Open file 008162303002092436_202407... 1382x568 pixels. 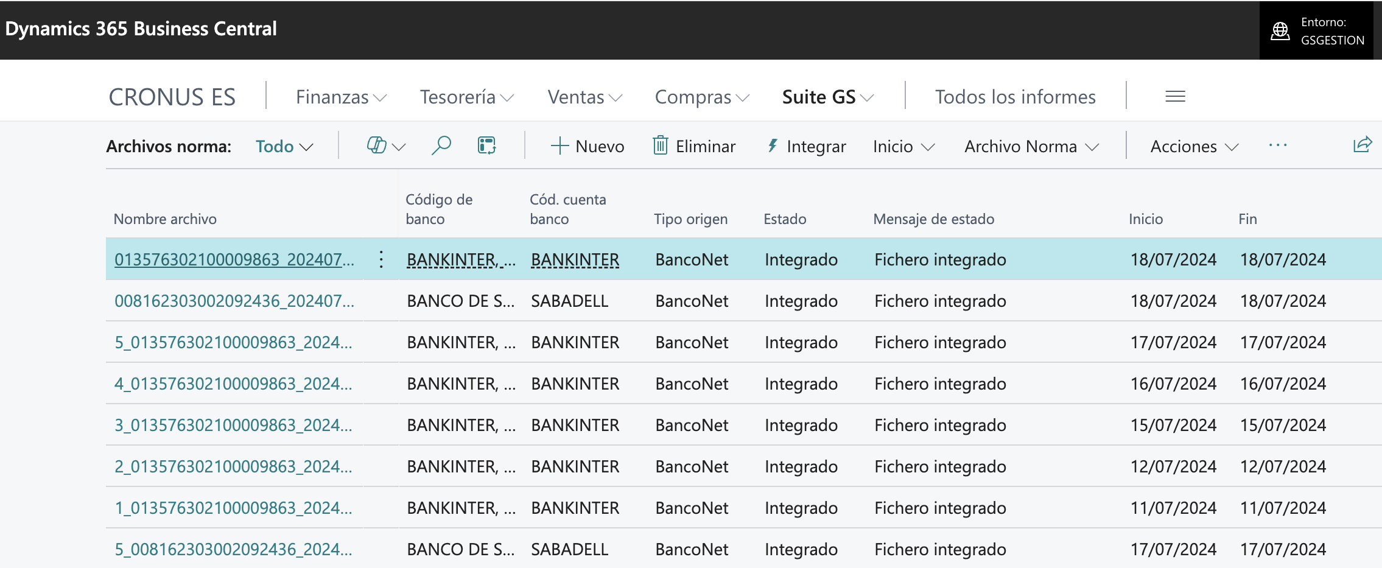(x=234, y=301)
